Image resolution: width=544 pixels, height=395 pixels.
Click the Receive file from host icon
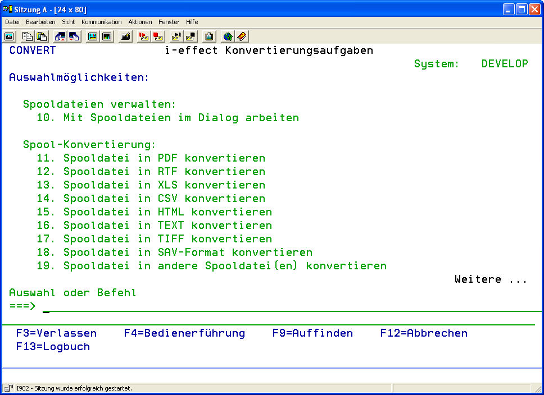[74, 36]
